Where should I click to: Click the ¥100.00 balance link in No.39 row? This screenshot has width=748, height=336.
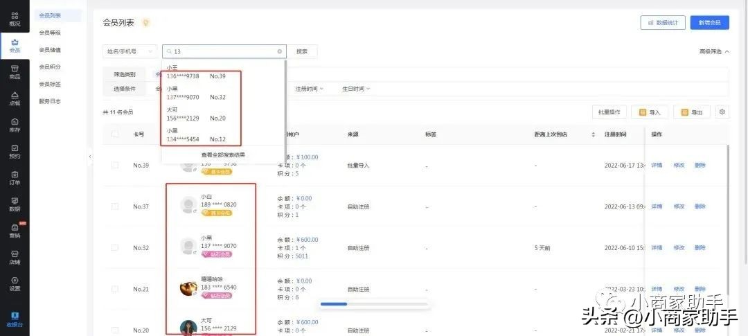tap(308, 157)
